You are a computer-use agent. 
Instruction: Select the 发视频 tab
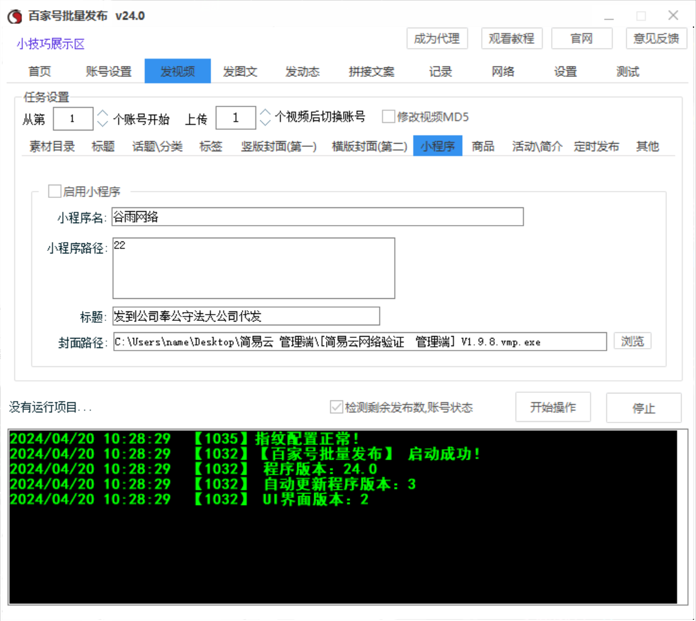[x=178, y=71]
